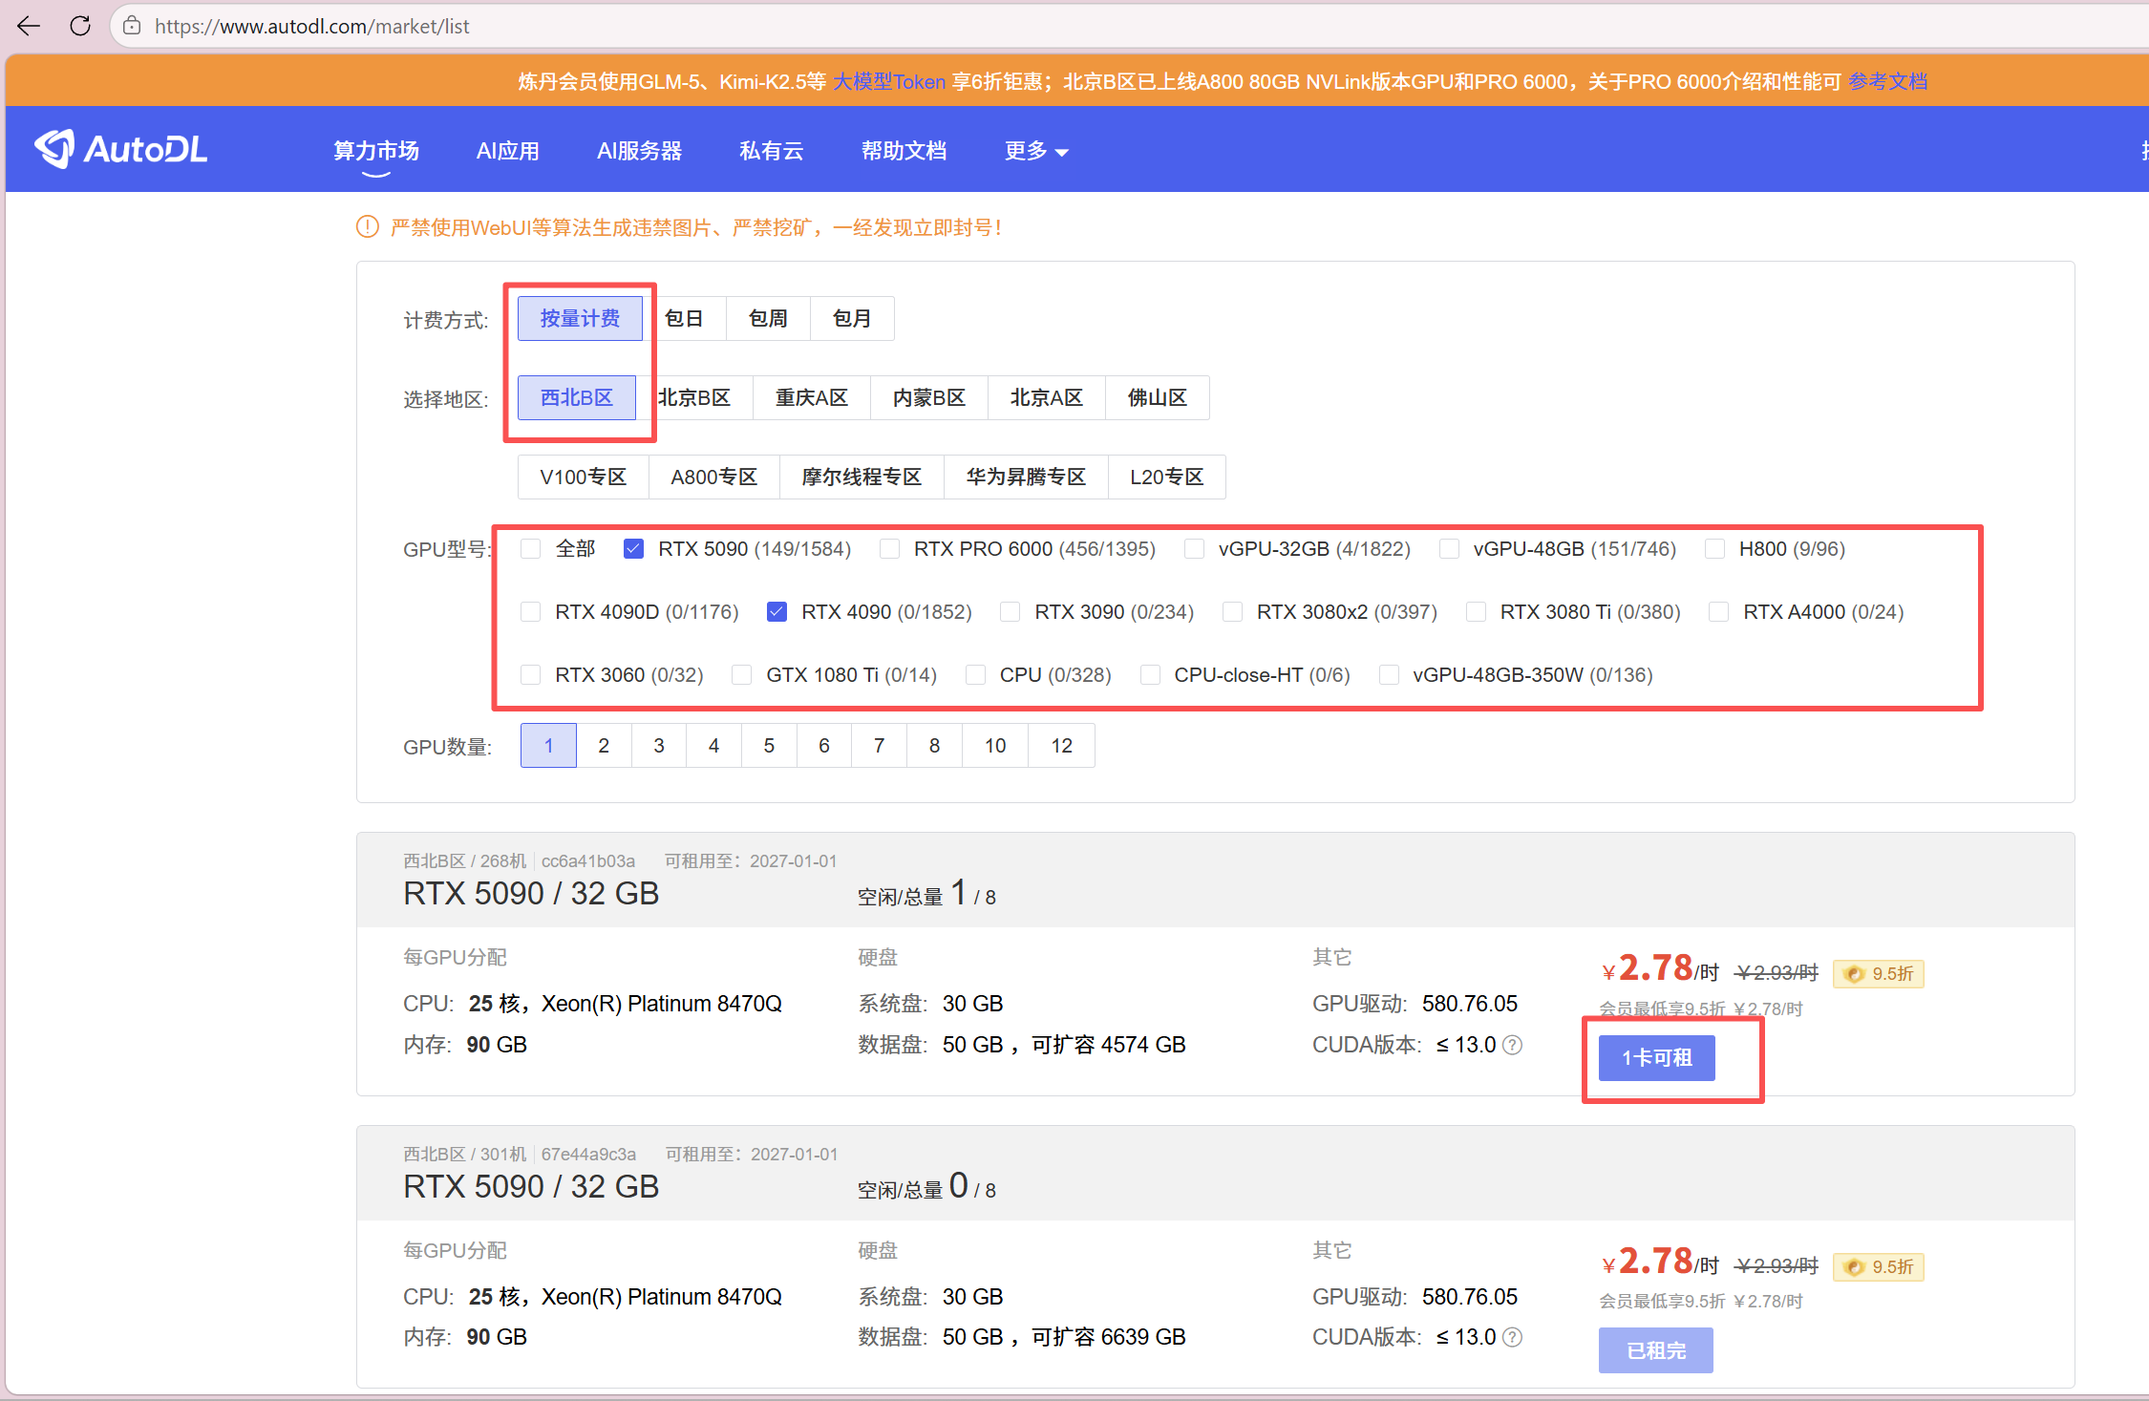Open the 帮助文档 nav item
The height and width of the screenshot is (1401, 2149).
(903, 151)
